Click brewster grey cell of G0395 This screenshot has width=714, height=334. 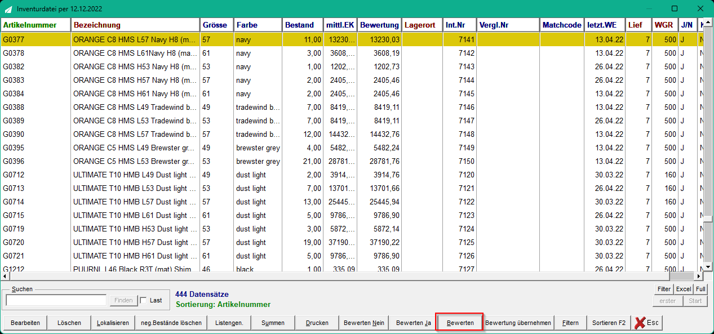258,148
